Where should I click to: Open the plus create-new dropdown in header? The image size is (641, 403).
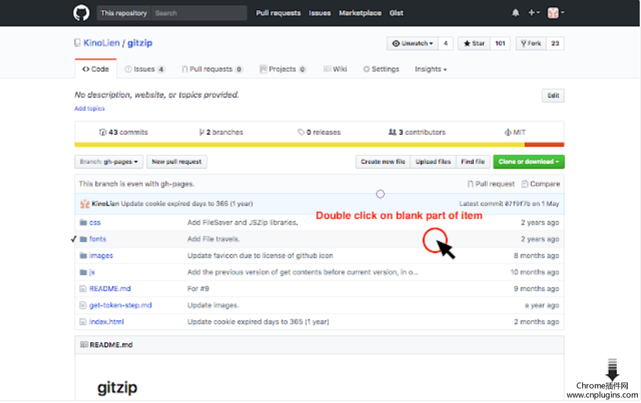point(534,13)
